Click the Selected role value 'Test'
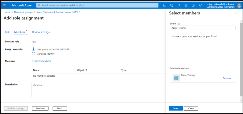The height and width of the screenshot is (114, 243). coord(34,42)
